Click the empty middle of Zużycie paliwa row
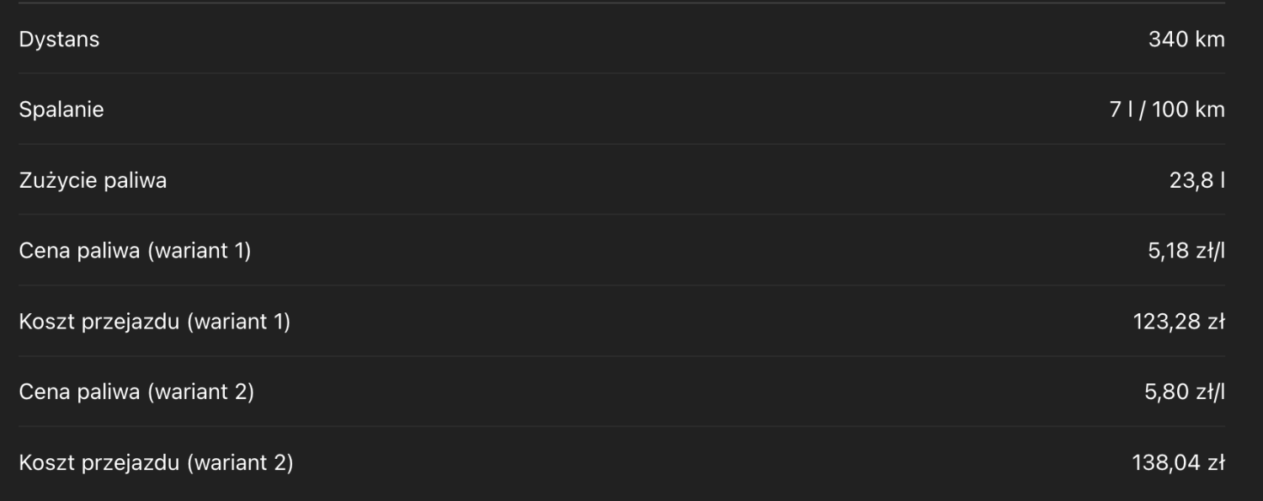The width and height of the screenshot is (1263, 501). pyautogui.click(x=623, y=180)
